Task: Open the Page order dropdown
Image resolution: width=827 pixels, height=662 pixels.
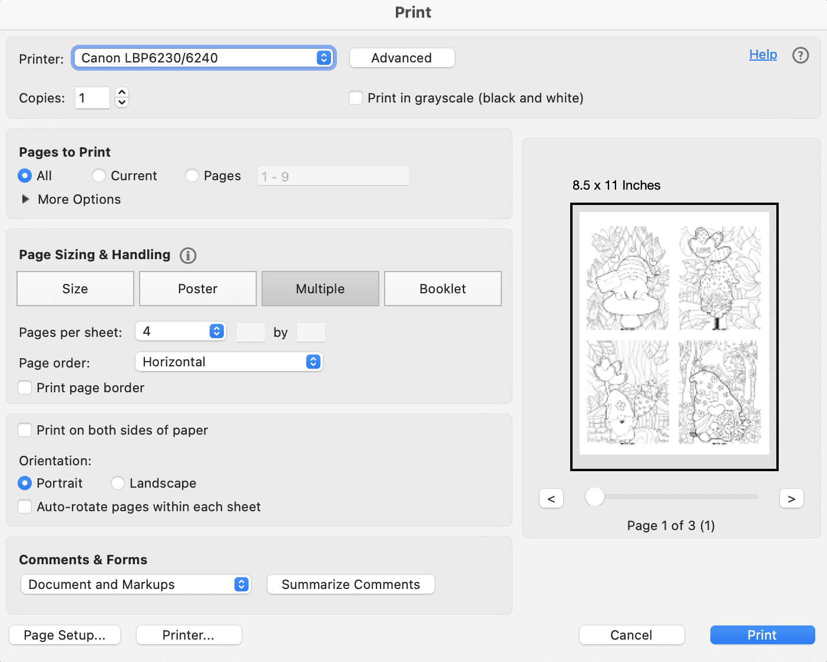Action: (x=229, y=362)
